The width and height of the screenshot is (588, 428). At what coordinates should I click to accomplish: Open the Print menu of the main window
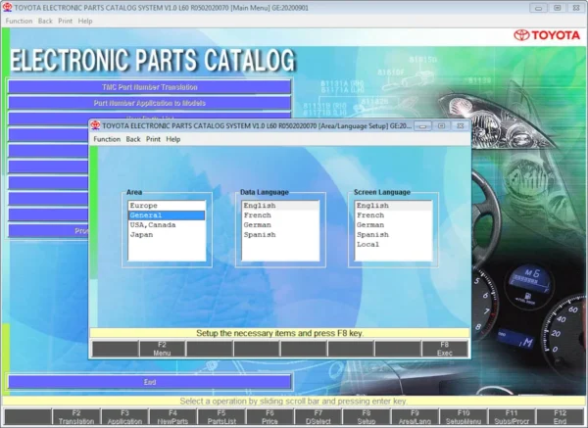click(65, 21)
